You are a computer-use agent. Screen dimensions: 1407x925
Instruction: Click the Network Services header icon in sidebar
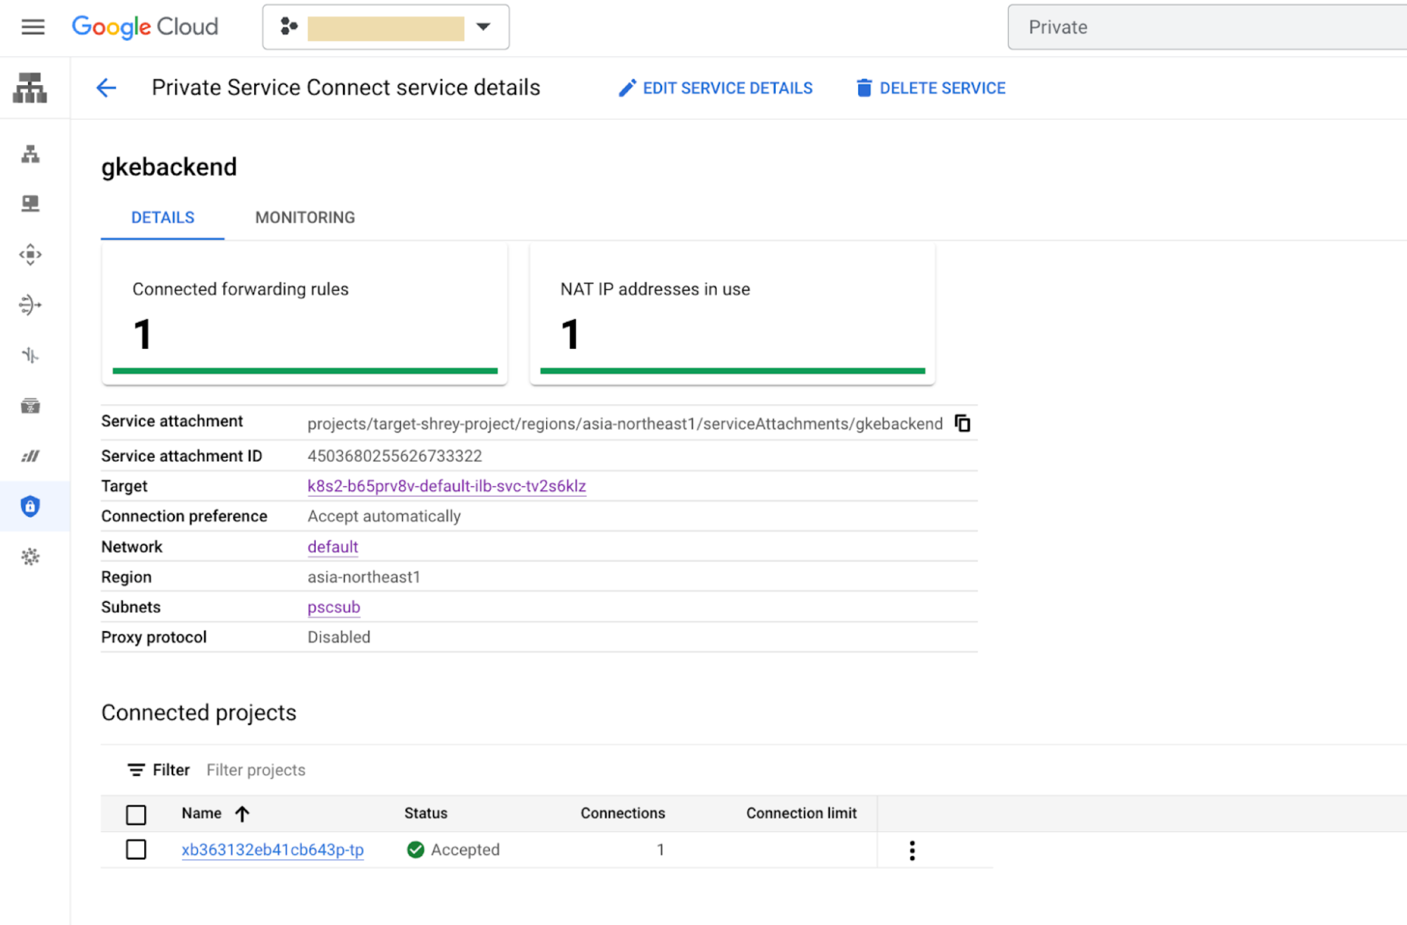[30, 88]
